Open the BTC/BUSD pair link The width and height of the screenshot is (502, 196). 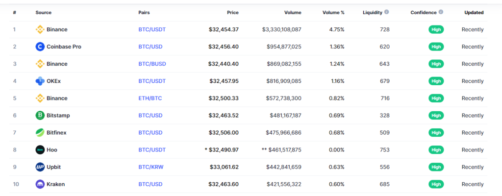click(152, 64)
